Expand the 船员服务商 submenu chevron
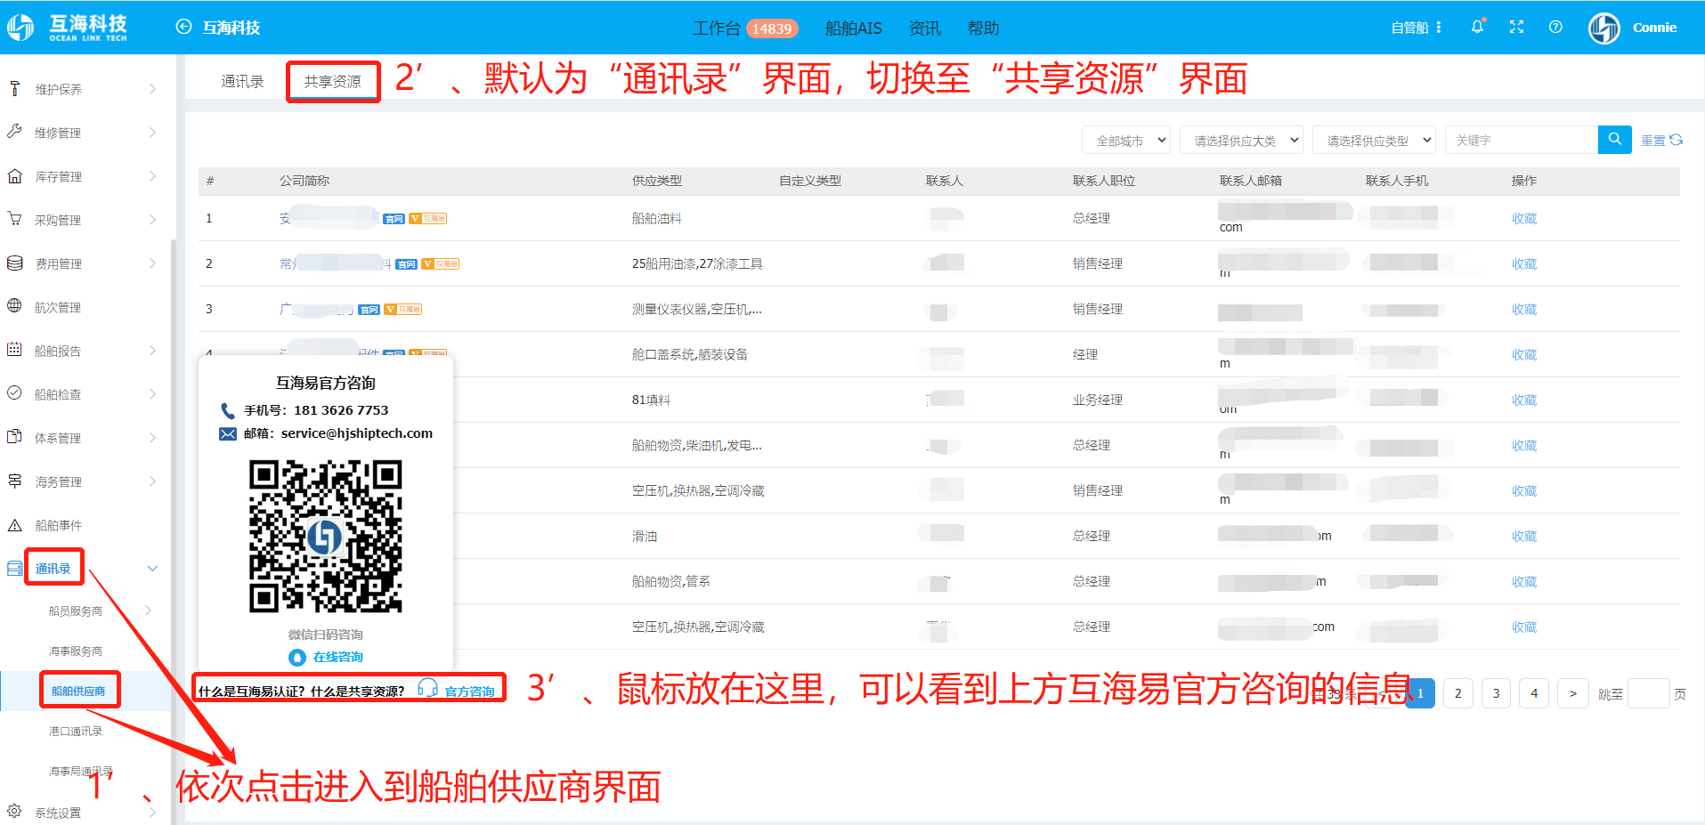The height and width of the screenshot is (825, 1705). point(148,611)
